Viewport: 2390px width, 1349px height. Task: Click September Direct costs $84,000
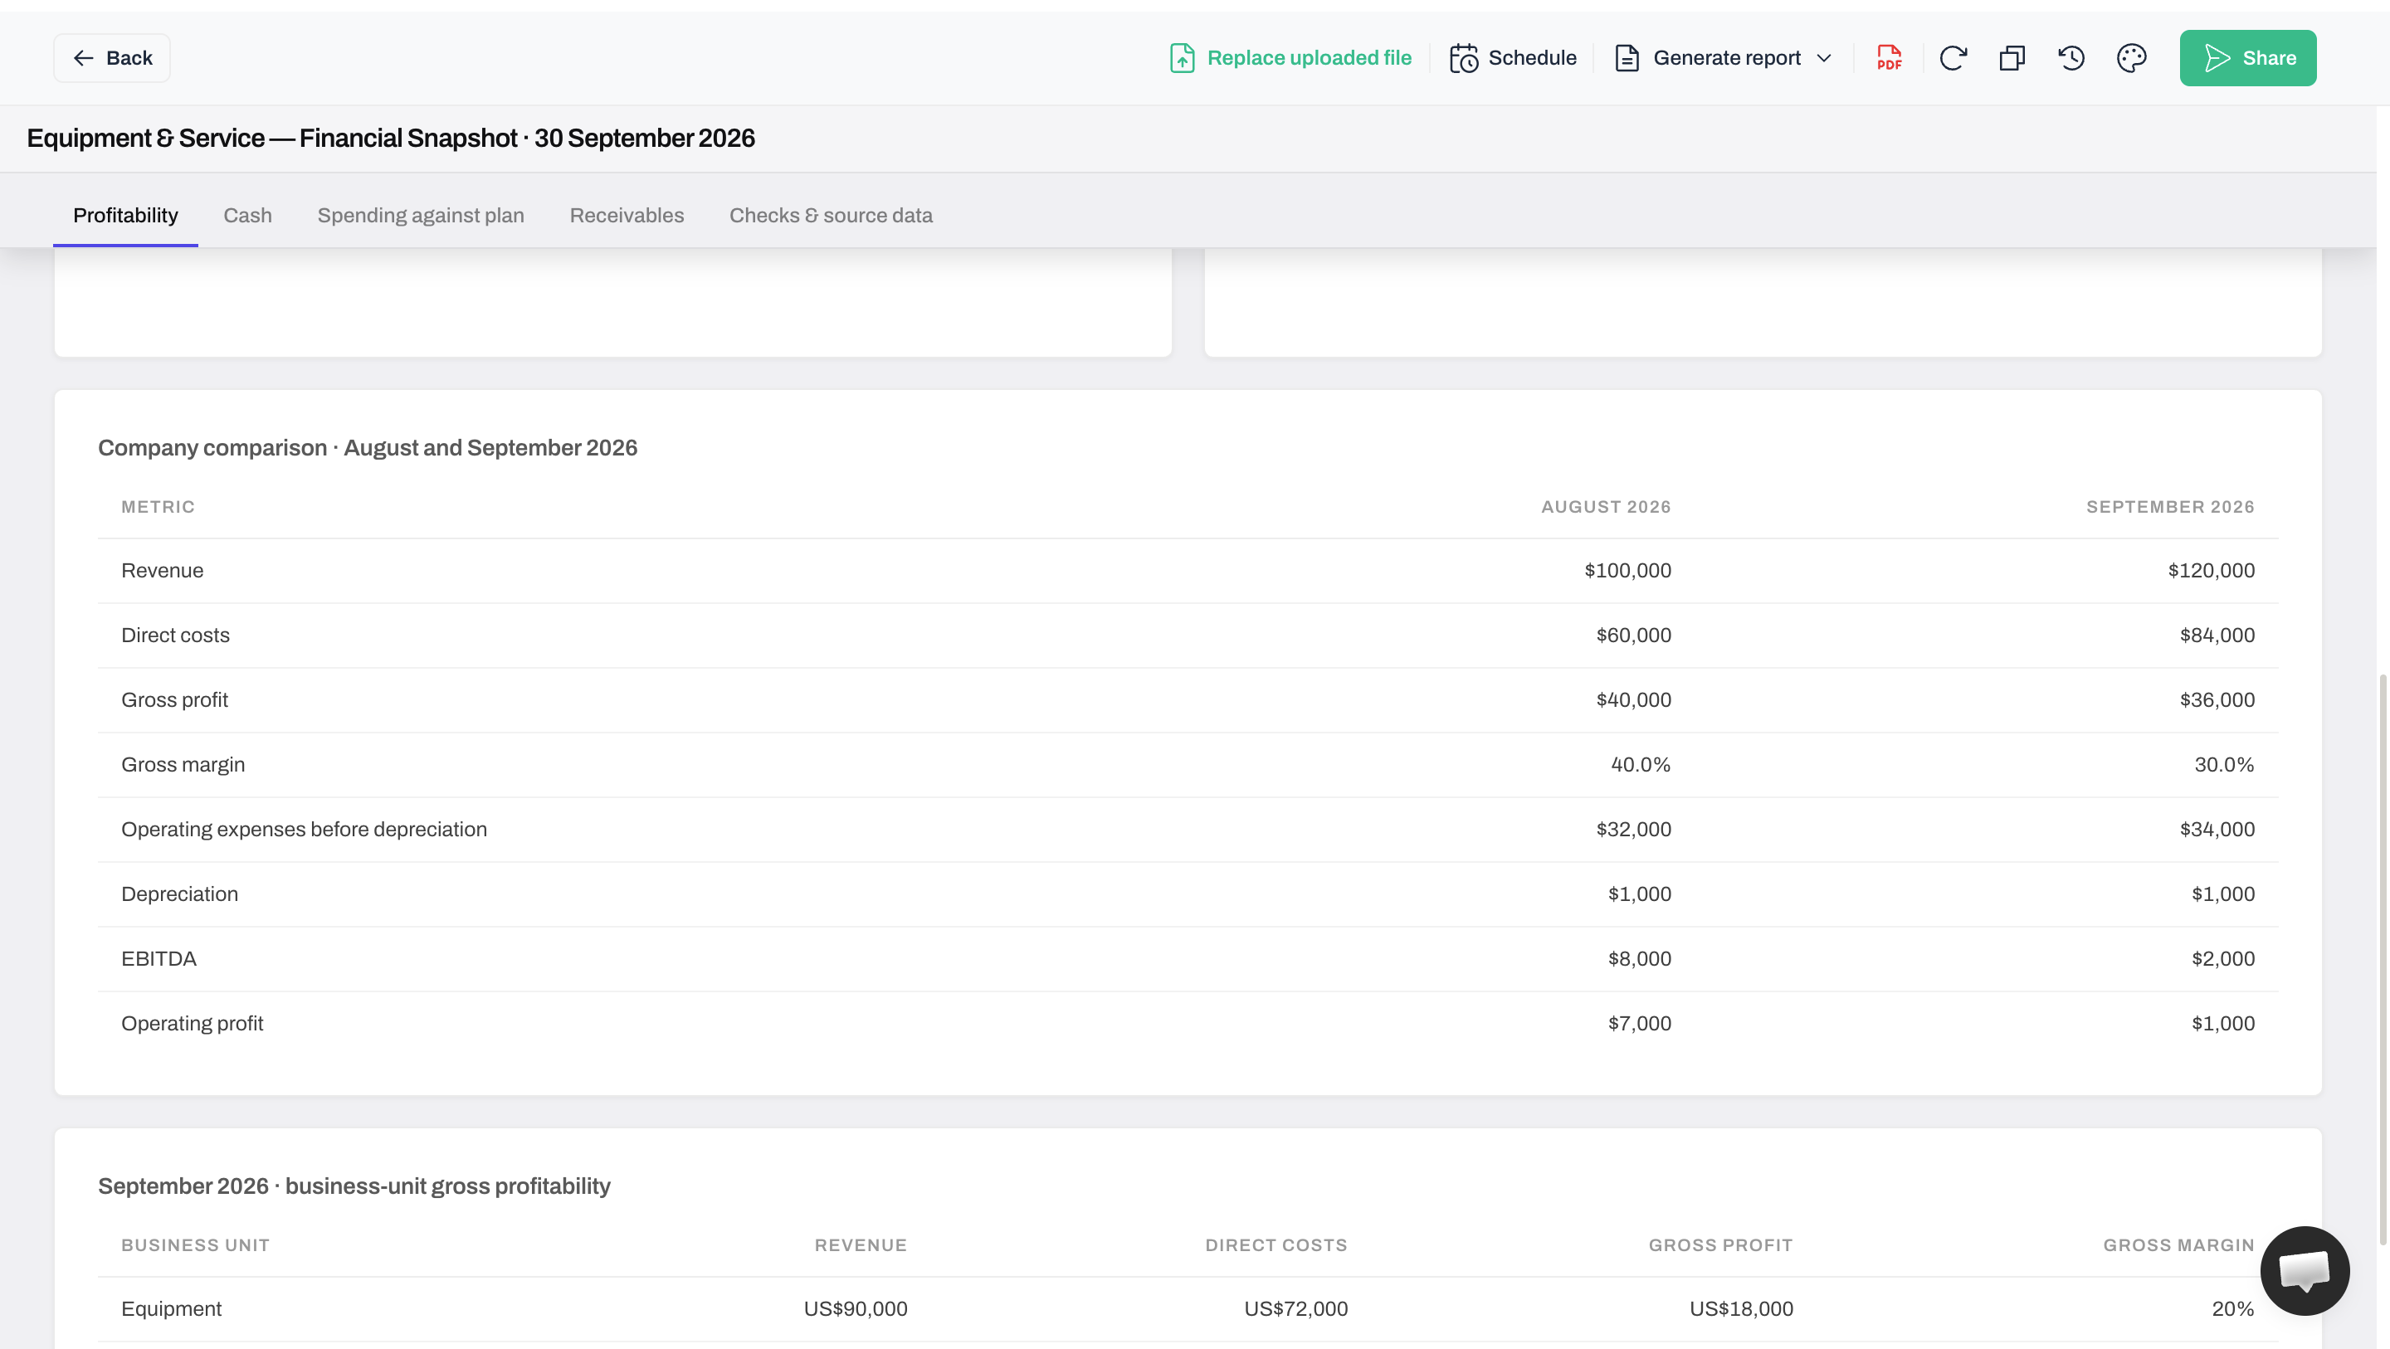pyautogui.click(x=2217, y=636)
